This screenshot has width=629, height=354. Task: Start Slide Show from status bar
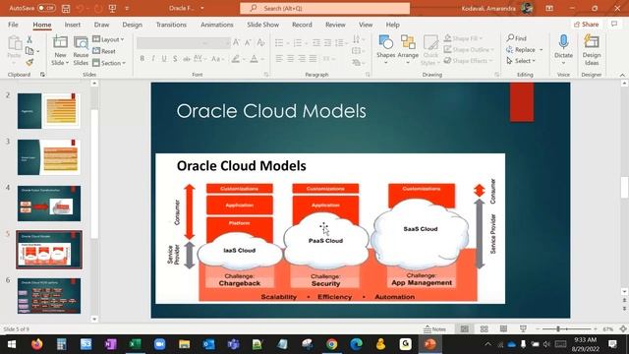[523, 329]
